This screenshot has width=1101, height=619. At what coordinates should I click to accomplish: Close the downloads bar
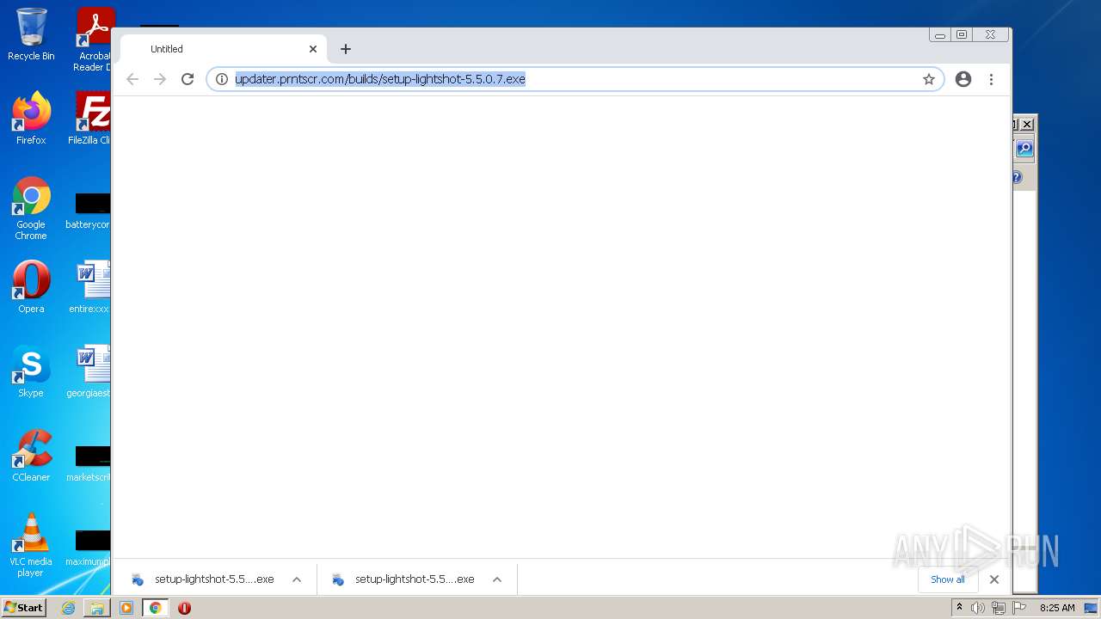click(994, 579)
